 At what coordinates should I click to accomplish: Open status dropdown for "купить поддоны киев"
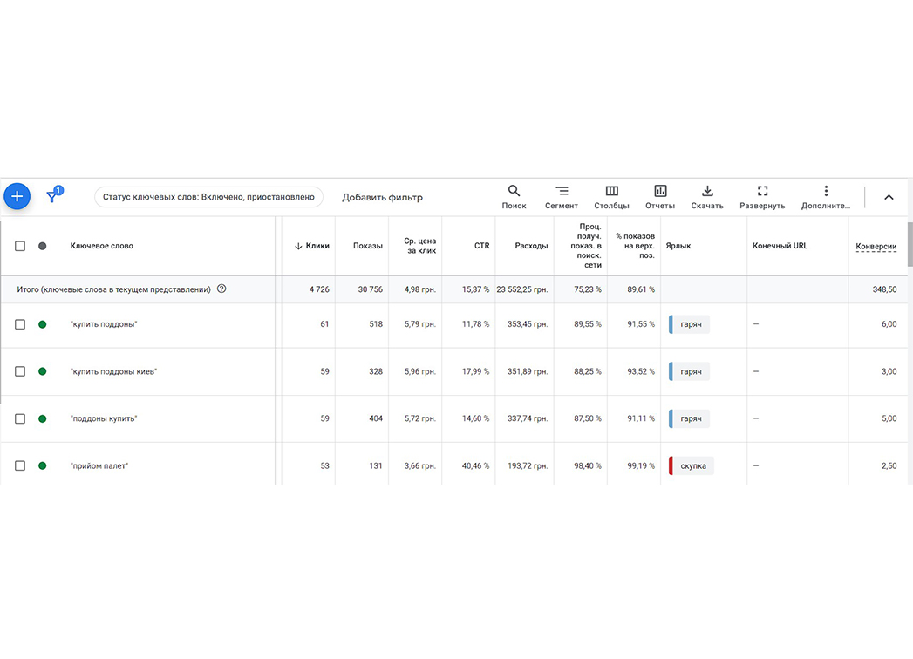click(x=43, y=371)
